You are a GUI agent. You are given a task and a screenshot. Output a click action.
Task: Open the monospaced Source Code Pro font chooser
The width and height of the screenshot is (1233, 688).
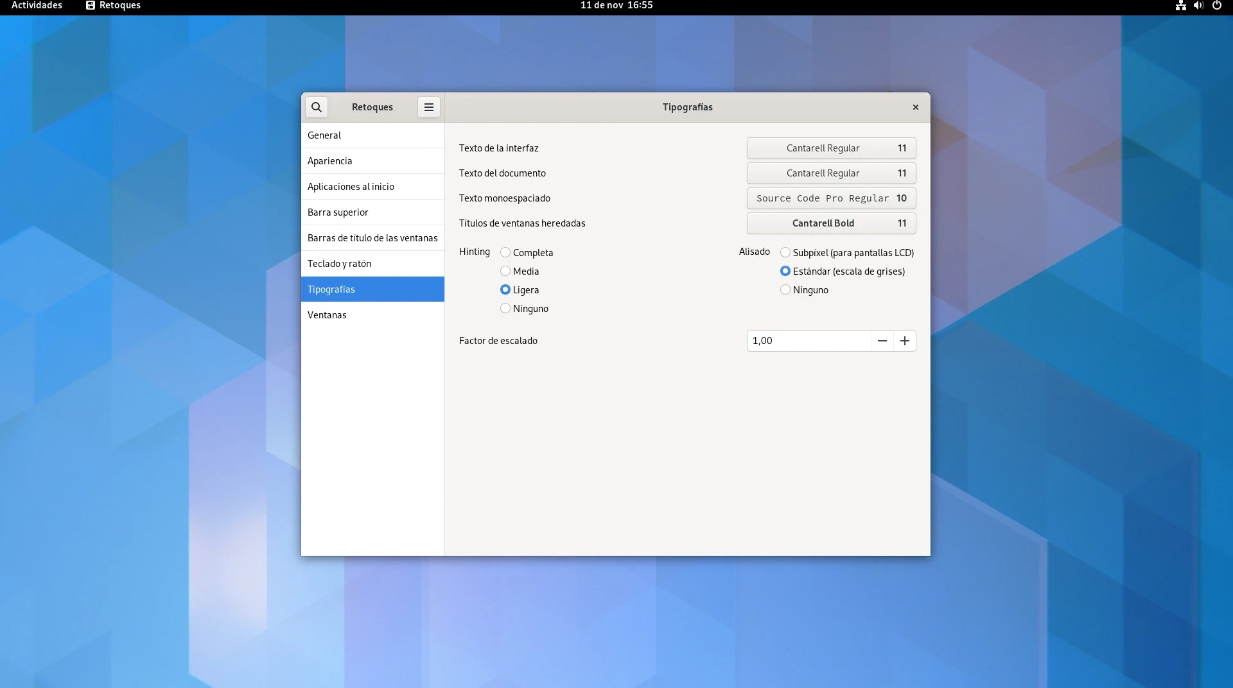tap(831, 198)
